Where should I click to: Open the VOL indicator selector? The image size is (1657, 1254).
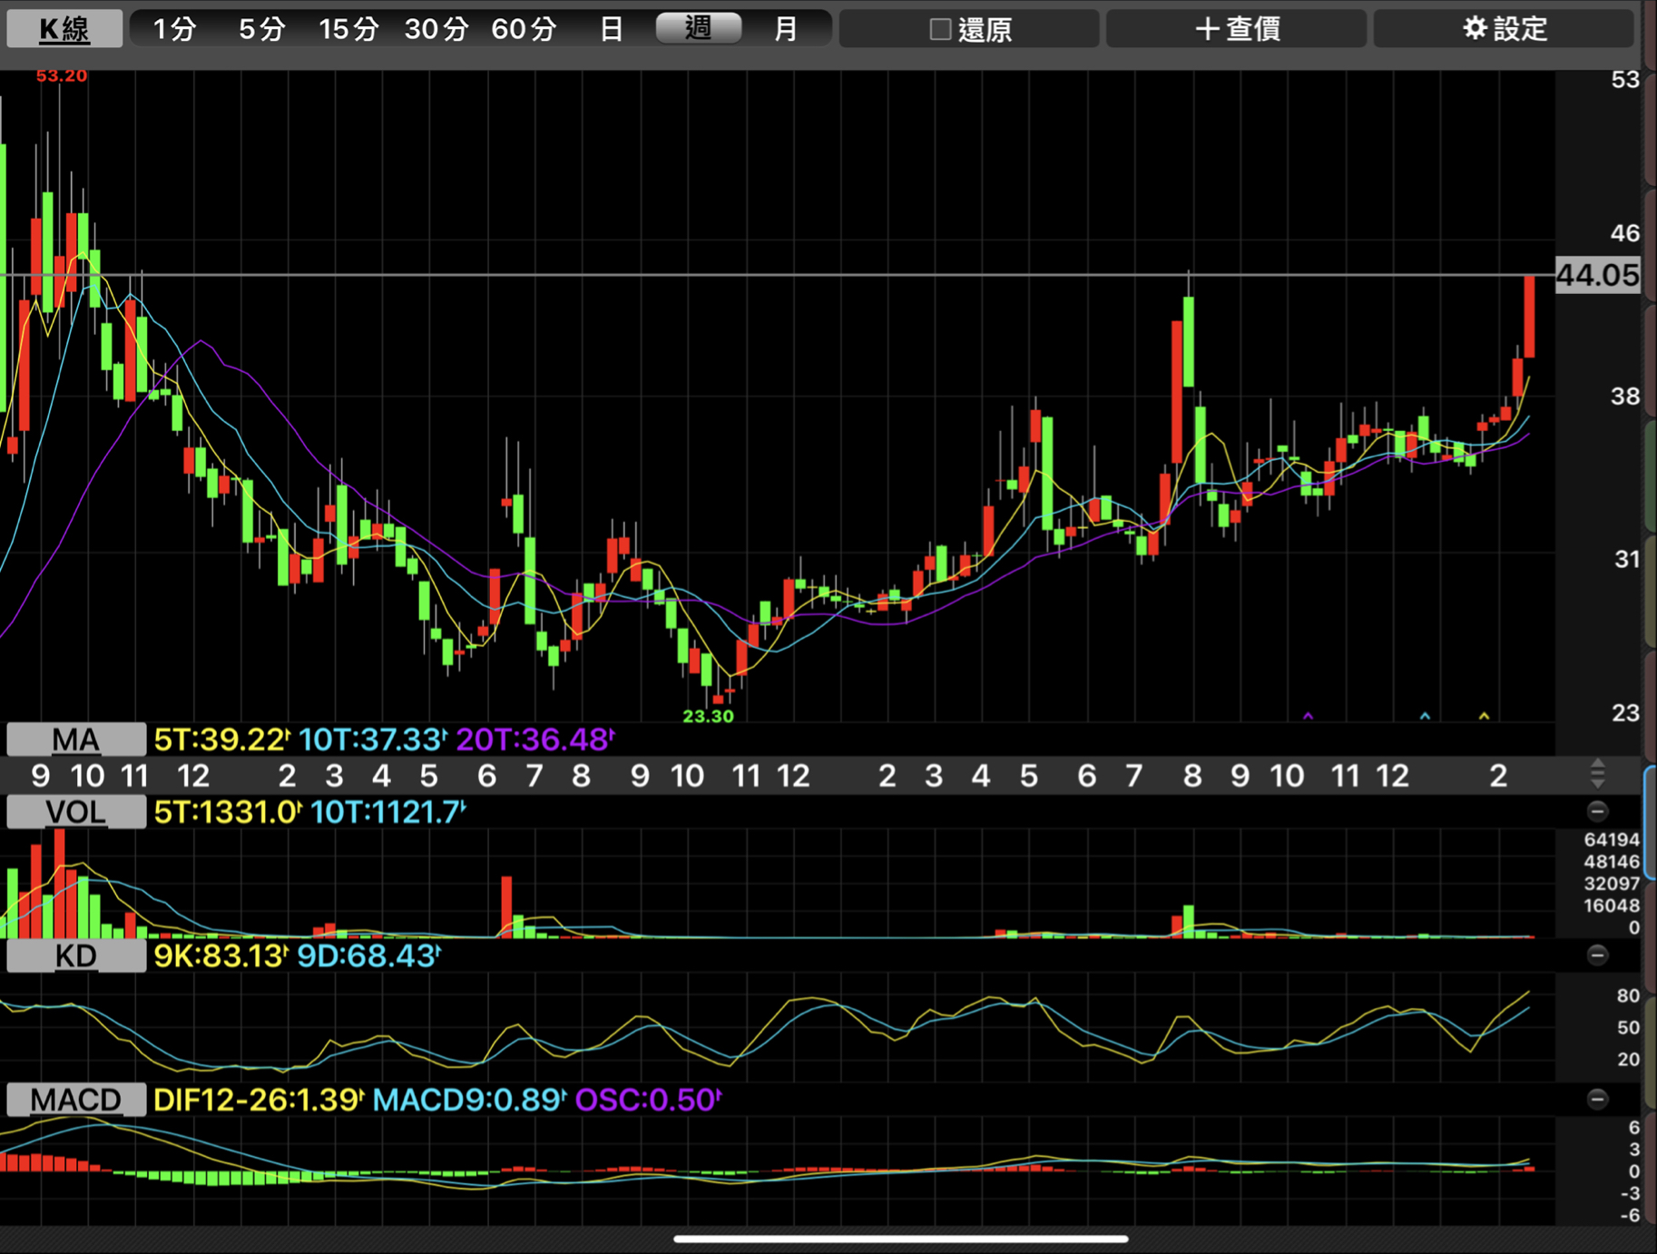coord(75,811)
